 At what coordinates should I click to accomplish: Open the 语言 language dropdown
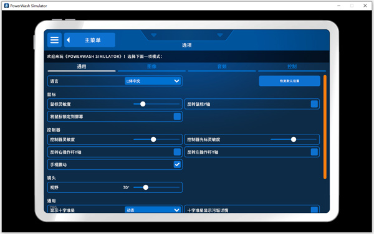pyautogui.click(x=153, y=81)
